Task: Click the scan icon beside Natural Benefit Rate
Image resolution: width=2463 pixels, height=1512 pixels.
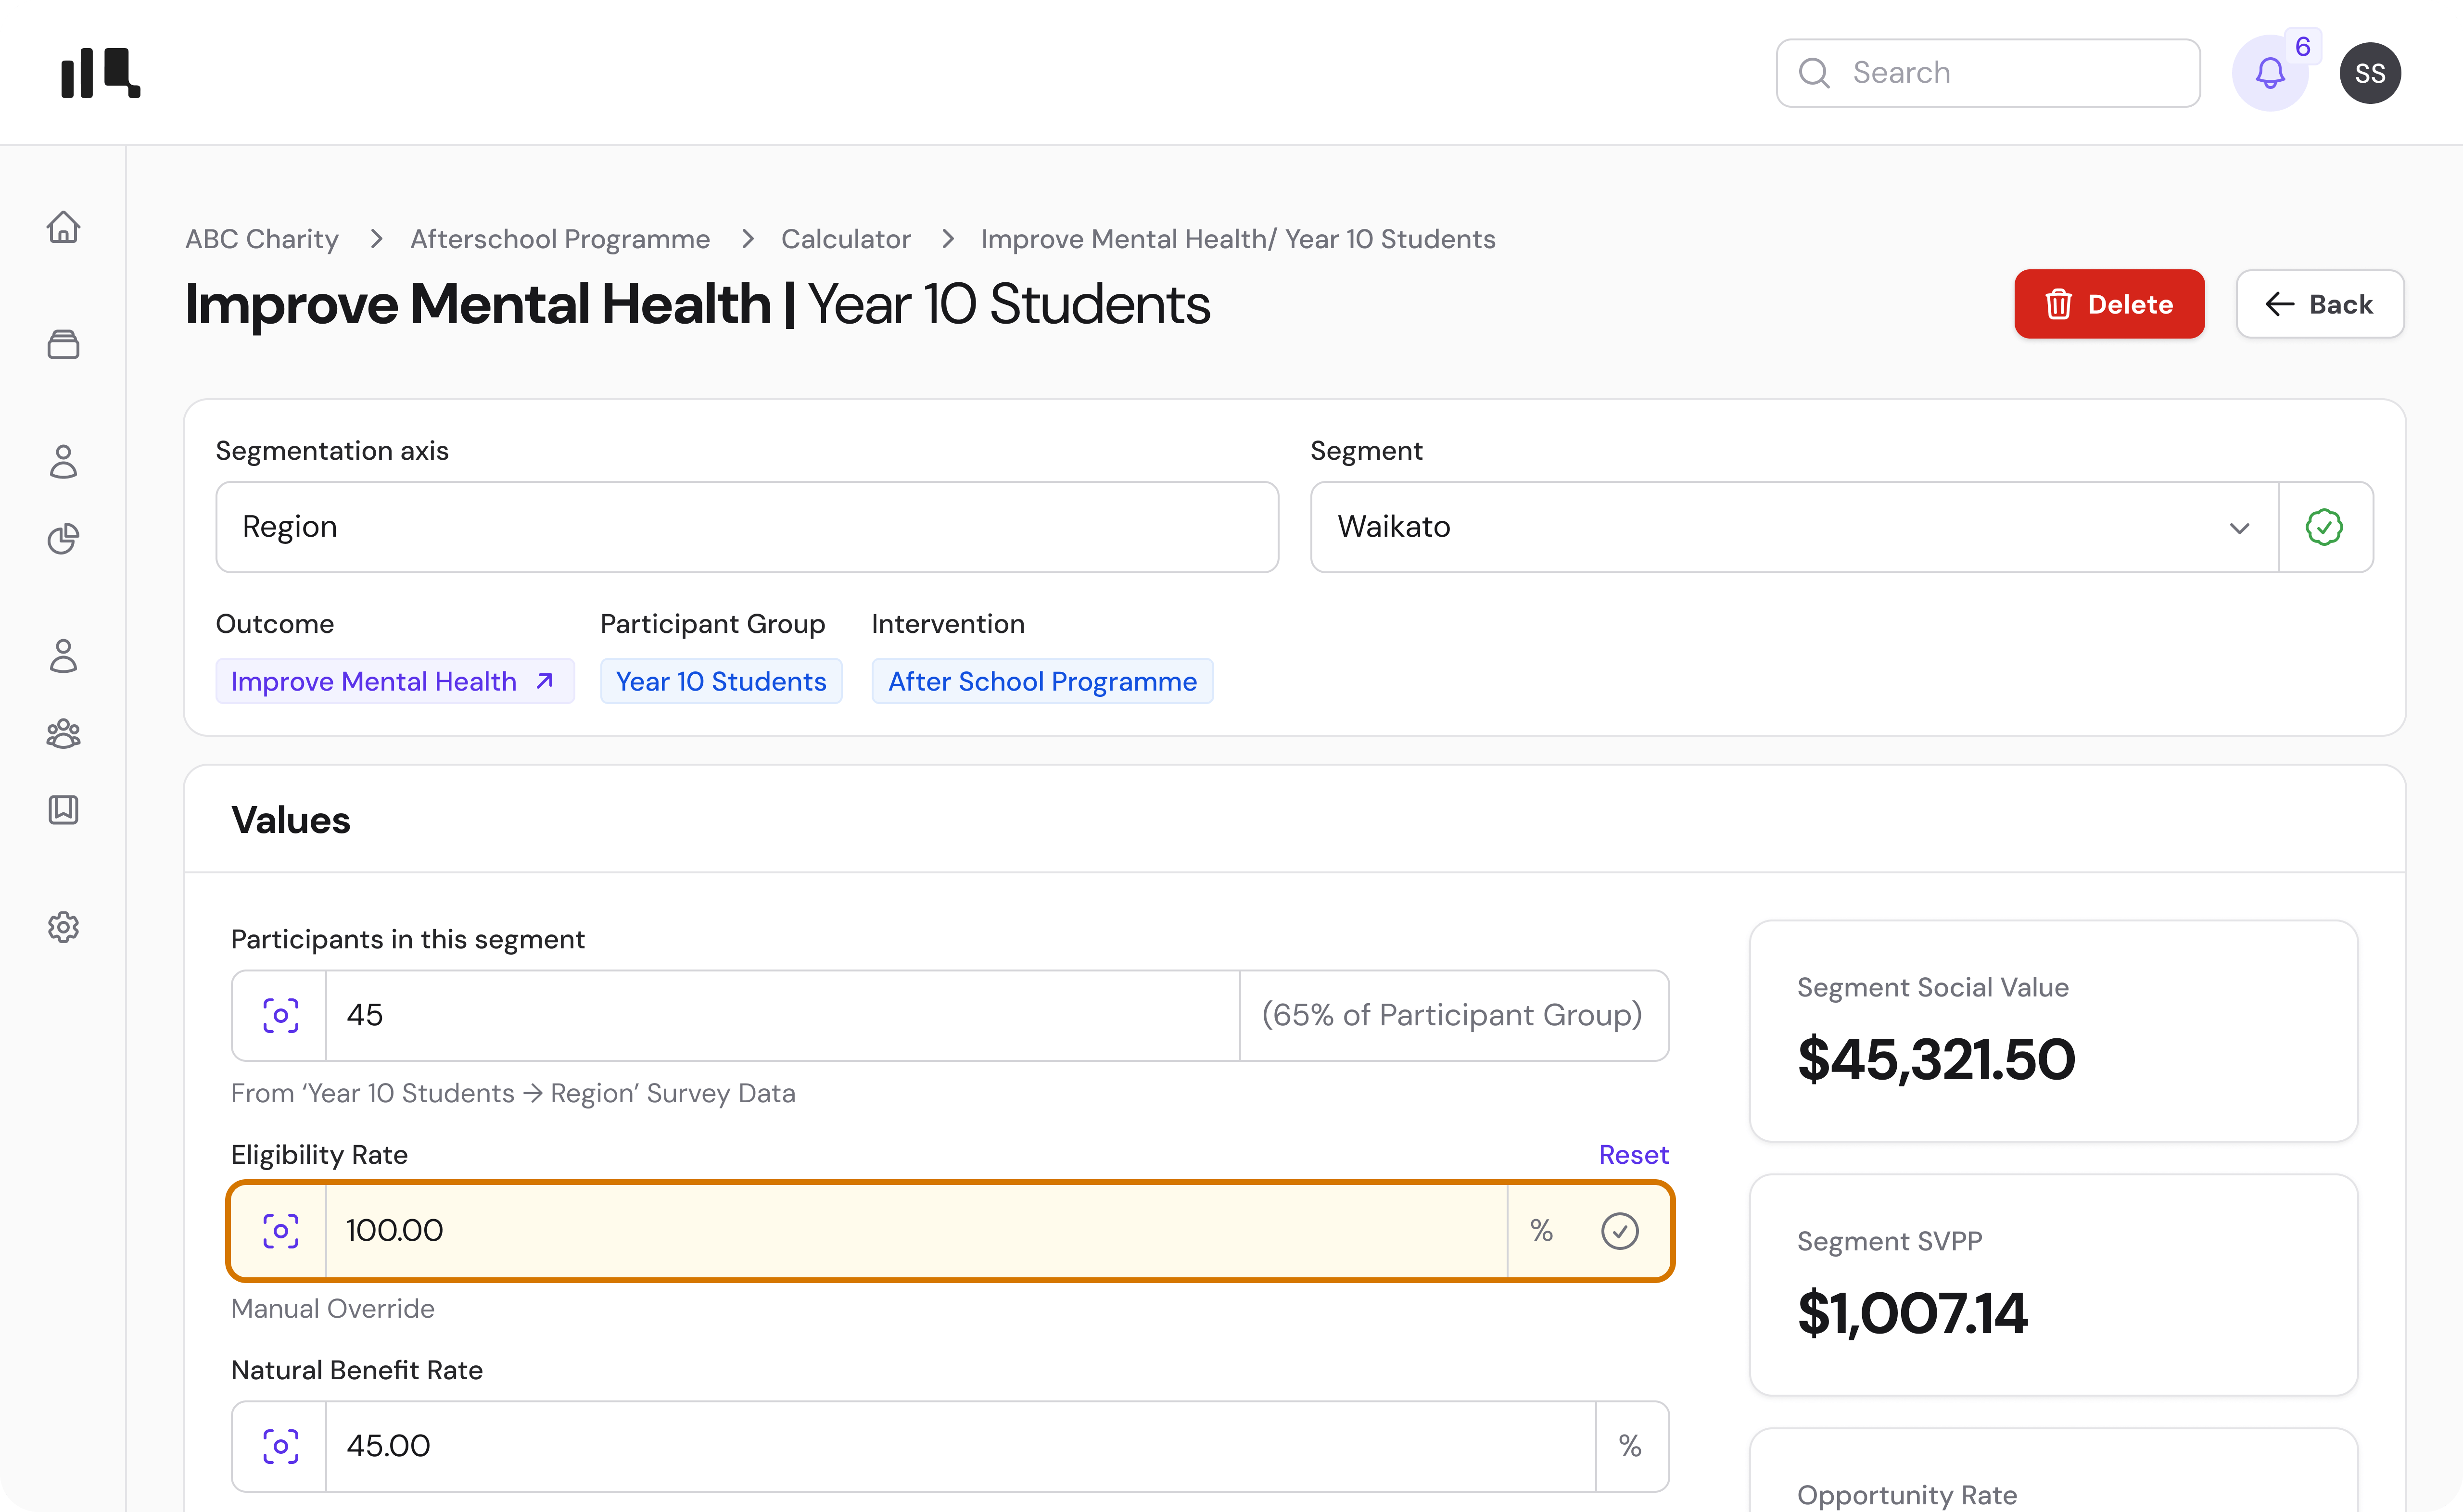Action: pyautogui.click(x=280, y=1446)
